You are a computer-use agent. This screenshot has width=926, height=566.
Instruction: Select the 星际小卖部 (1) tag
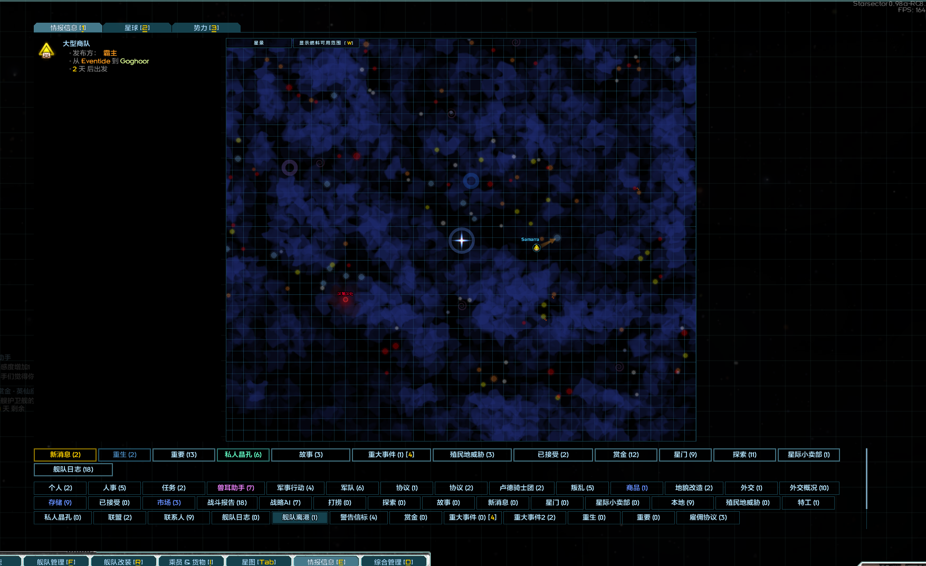pos(809,455)
